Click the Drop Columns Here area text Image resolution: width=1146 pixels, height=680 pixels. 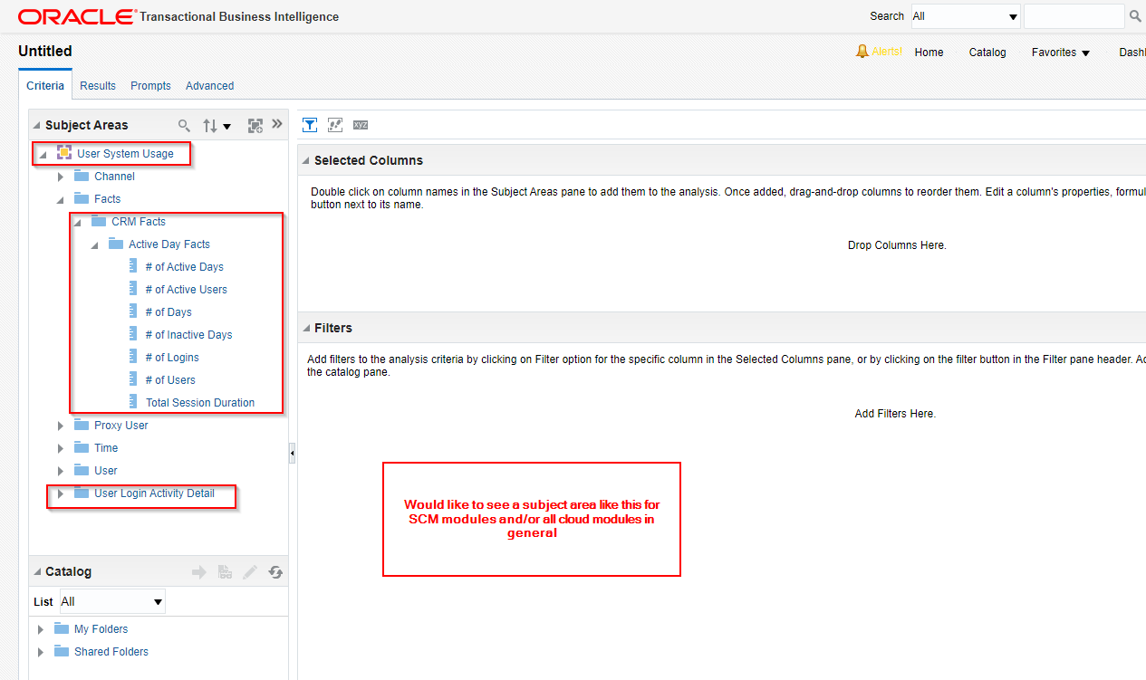pyautogui.click(x=897, y=245)
